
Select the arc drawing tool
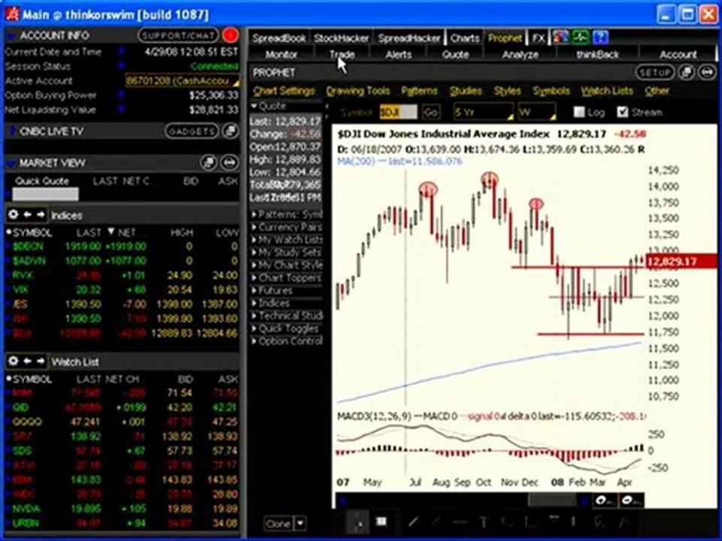click(x=506, y=521)
